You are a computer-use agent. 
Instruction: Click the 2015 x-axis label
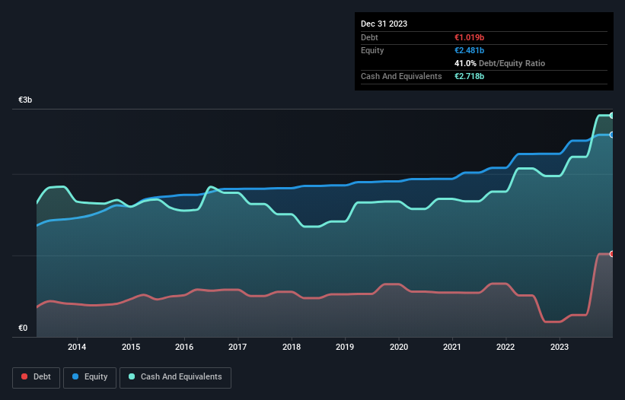point(131,347)
